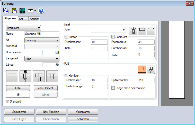The width and height of the screenshot is (195, 125).
Task: Open the Draufsicht view dropdown
Action: [23, 28]
